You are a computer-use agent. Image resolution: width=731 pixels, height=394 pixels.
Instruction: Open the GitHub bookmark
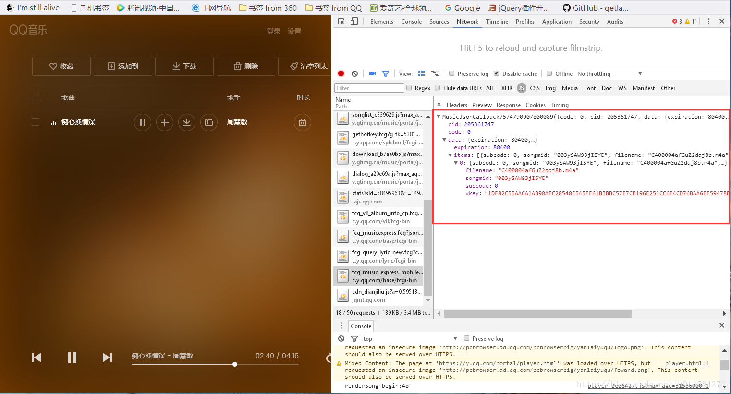596,8
